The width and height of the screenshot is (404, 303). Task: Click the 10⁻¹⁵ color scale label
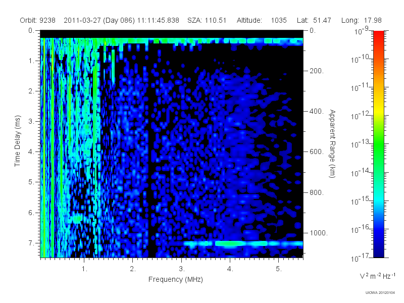coord(361,201)
